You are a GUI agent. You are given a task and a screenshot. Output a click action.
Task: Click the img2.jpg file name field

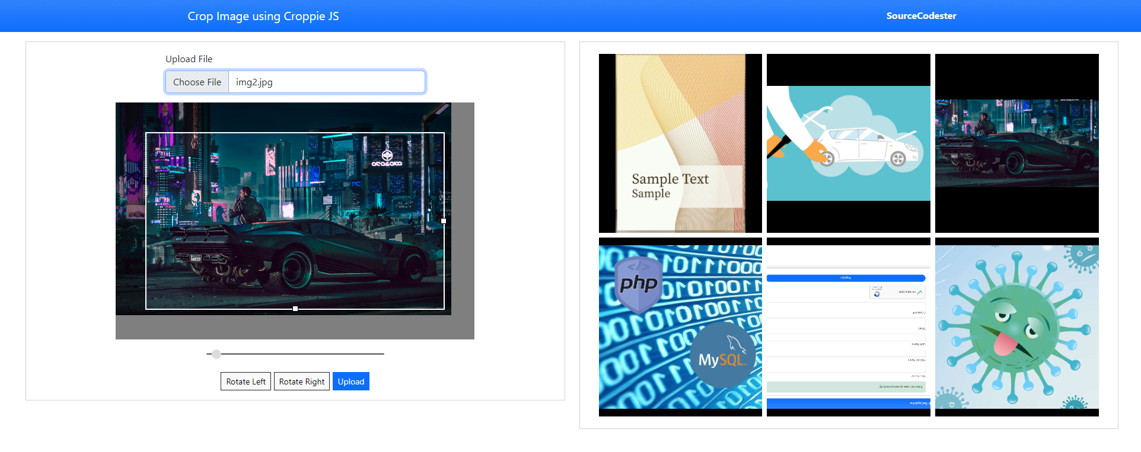(327, 82)
